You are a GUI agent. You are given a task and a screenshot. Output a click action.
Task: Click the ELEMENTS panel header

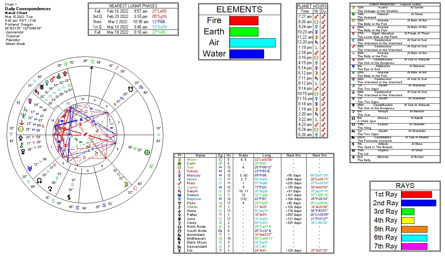(x=239, y=9)
